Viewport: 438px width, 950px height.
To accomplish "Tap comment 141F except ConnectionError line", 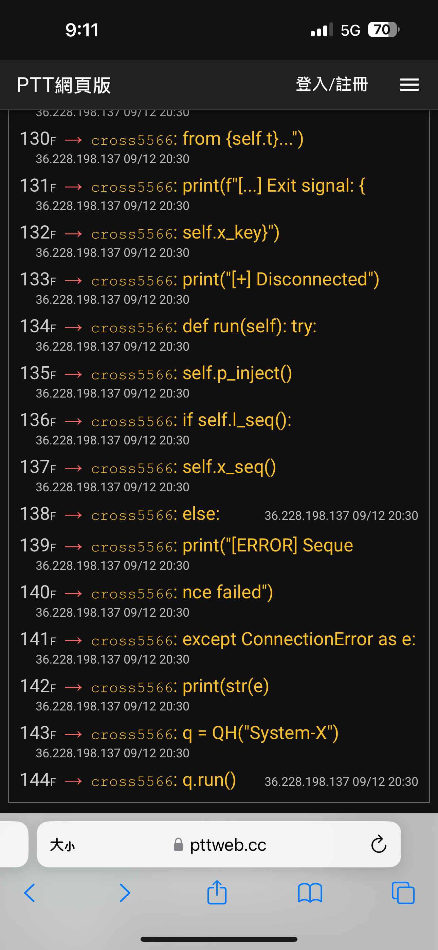I will coord(299,639).
